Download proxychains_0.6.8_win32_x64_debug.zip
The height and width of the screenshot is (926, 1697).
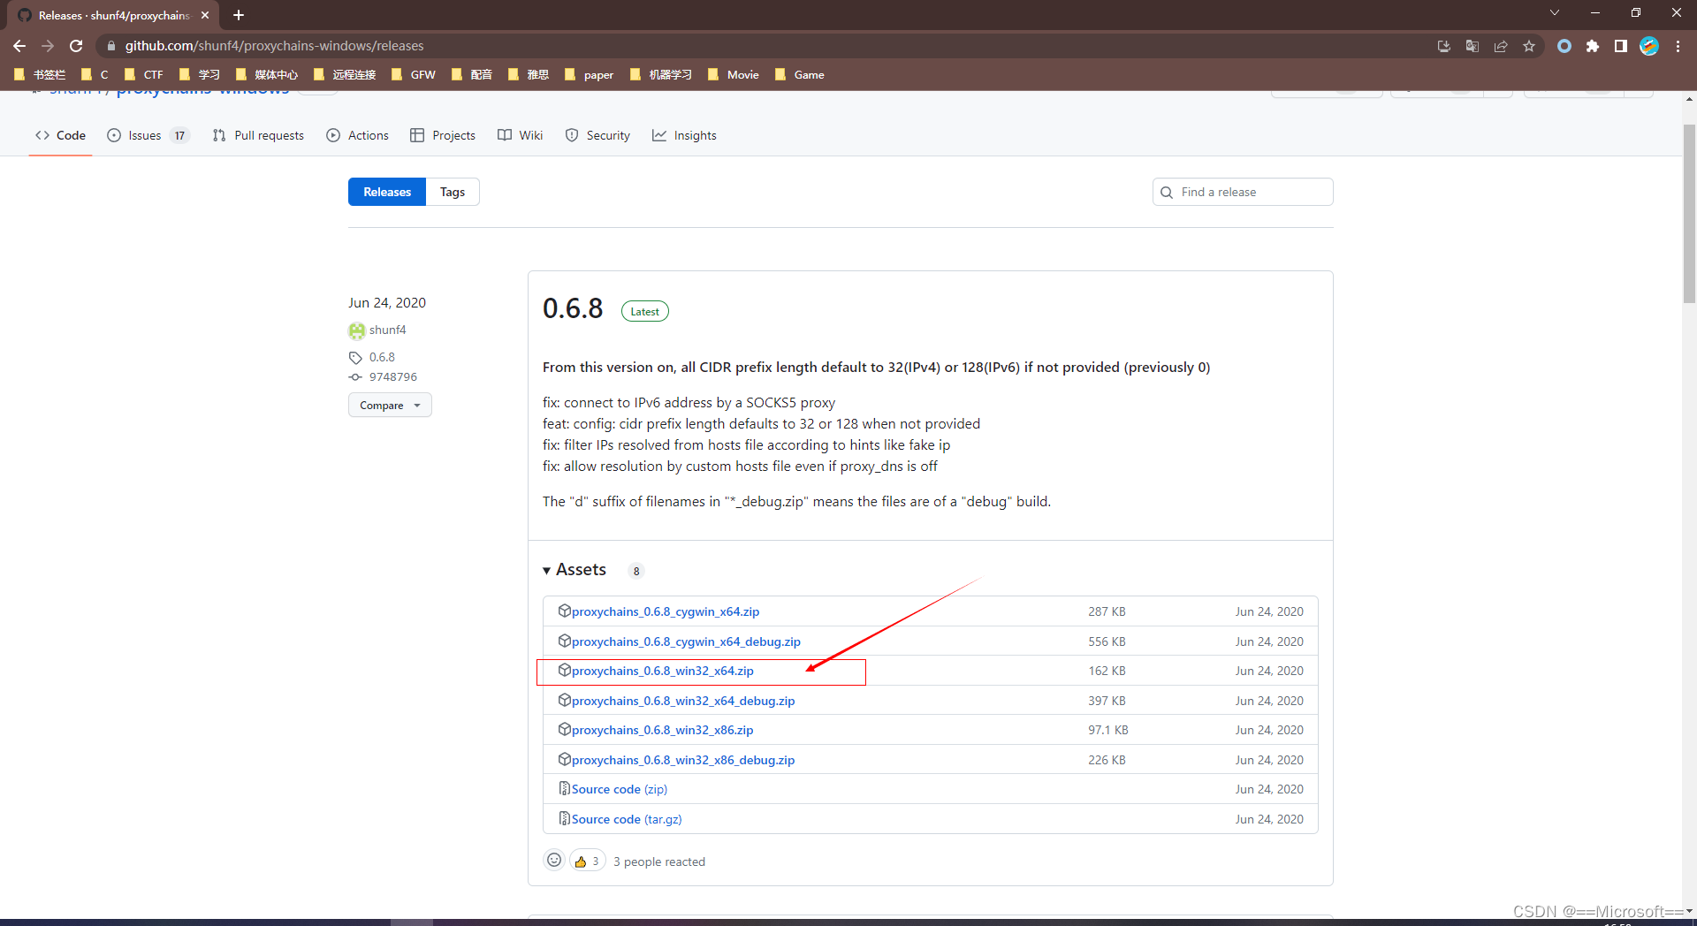coord(683,701)
